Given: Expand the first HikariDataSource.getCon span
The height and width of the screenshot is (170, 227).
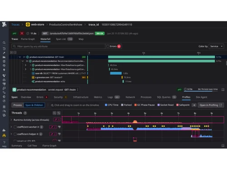Looking at the screenshot, I should point(25,65).
